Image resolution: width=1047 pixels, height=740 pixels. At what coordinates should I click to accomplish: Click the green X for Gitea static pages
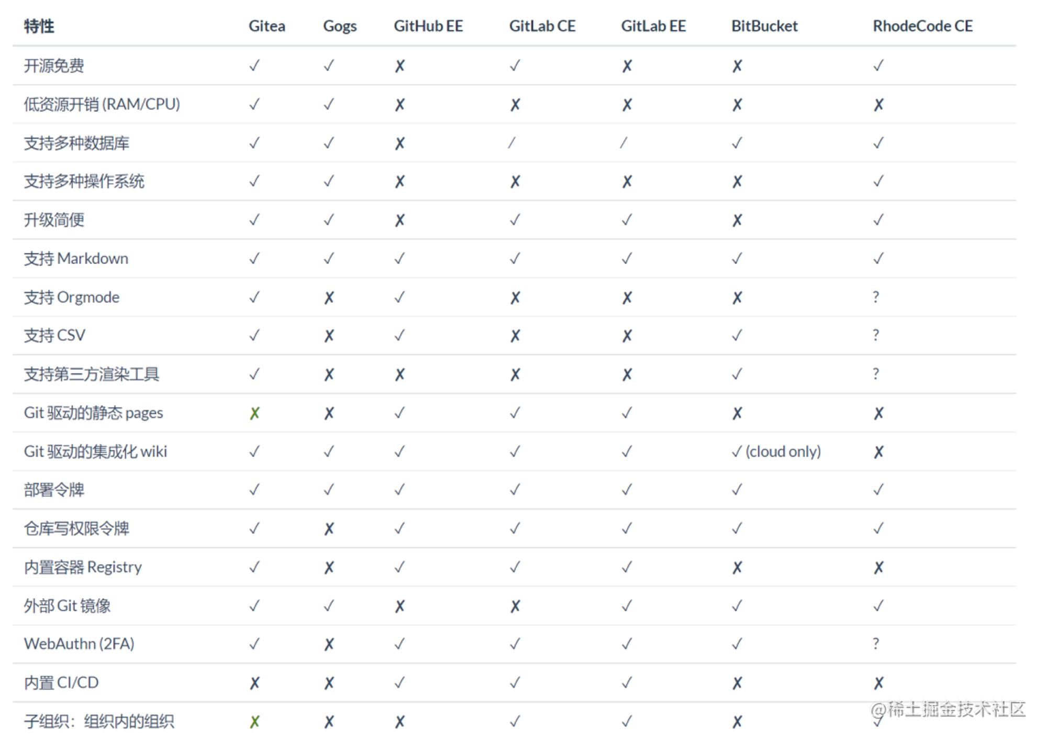click(254, 413)
